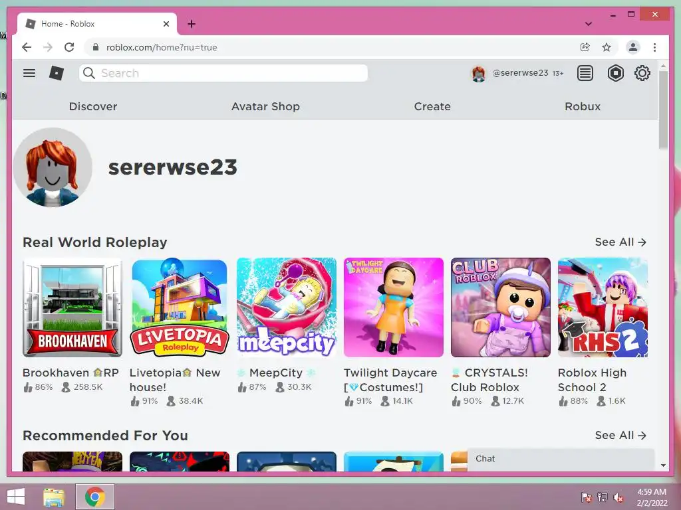Click the scrollbar down arrow
681x510 pixels.
(663, 465)
